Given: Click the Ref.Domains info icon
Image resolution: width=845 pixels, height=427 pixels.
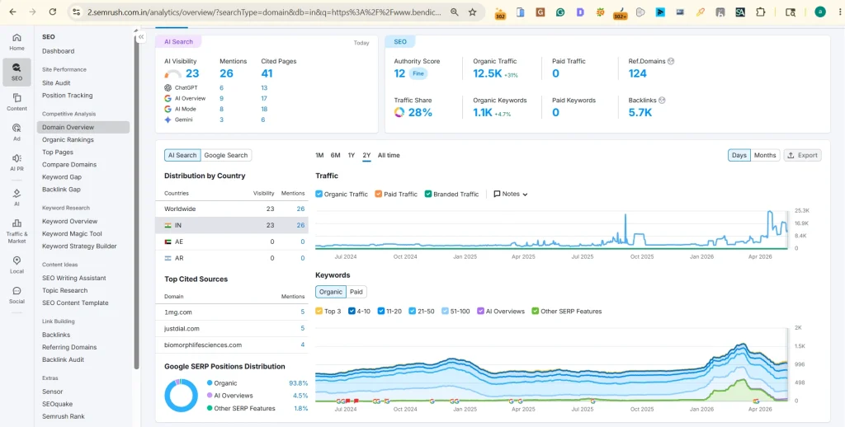Looking at the screenshot, I should tap(671, 61).
